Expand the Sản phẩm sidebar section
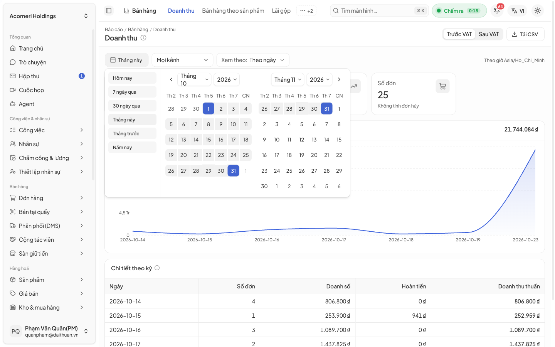Screen dimensions: 555x347 [x=47, y=280]
